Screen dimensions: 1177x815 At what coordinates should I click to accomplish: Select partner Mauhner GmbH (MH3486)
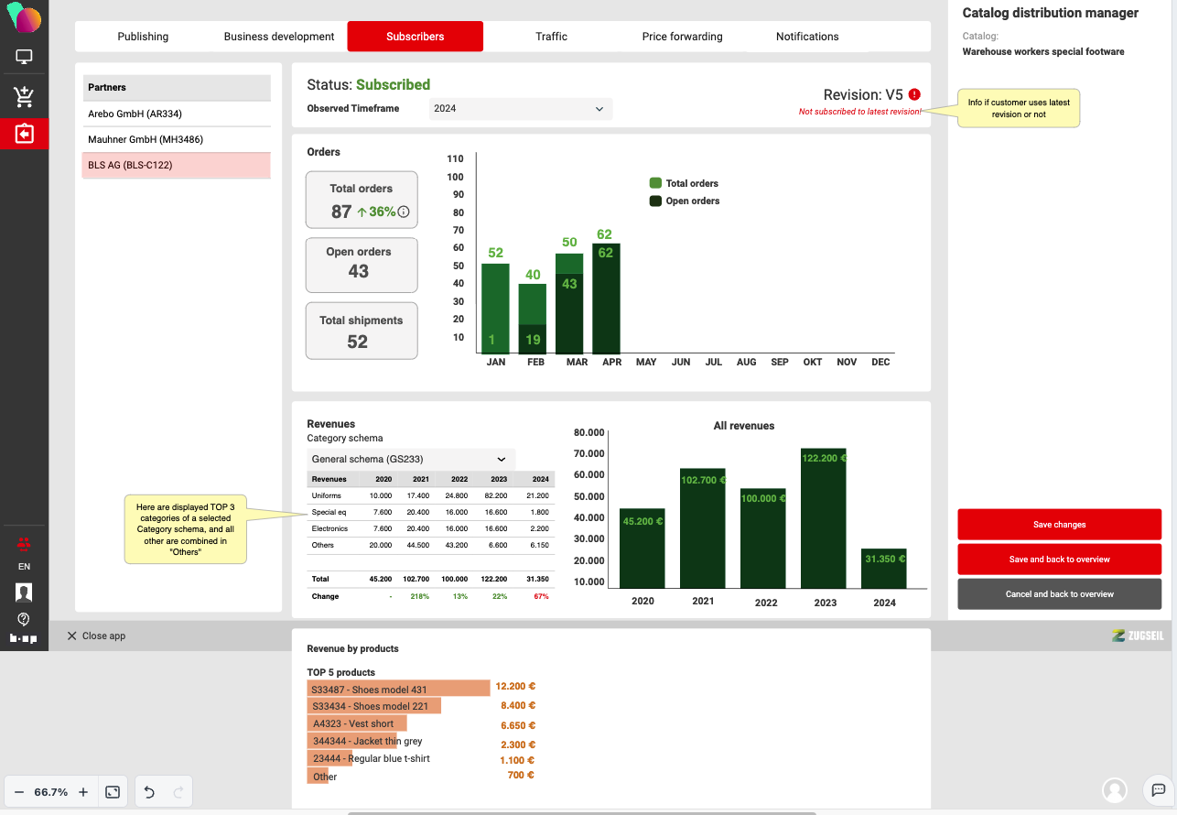pyautogui.click(x=177, y=139)
